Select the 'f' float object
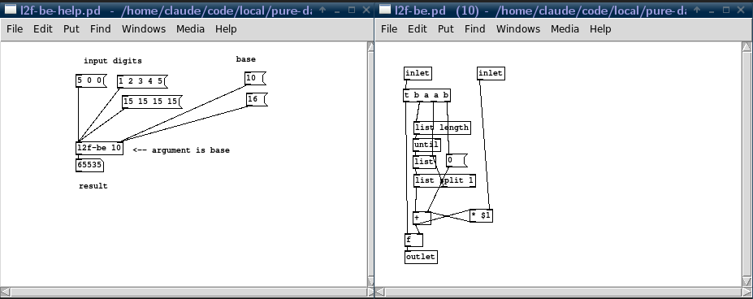753x299 pixels. pos(413,240)
